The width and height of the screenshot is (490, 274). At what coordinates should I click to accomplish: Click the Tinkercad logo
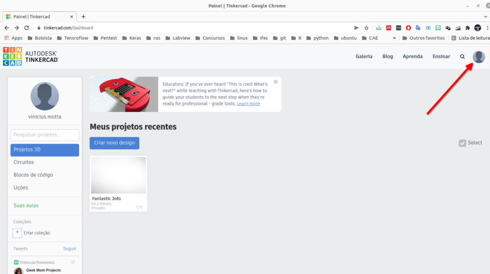[31, 57]
